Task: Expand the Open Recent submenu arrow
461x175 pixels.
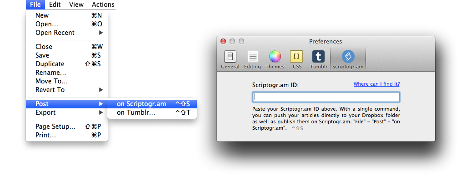Action: point(101,33)
